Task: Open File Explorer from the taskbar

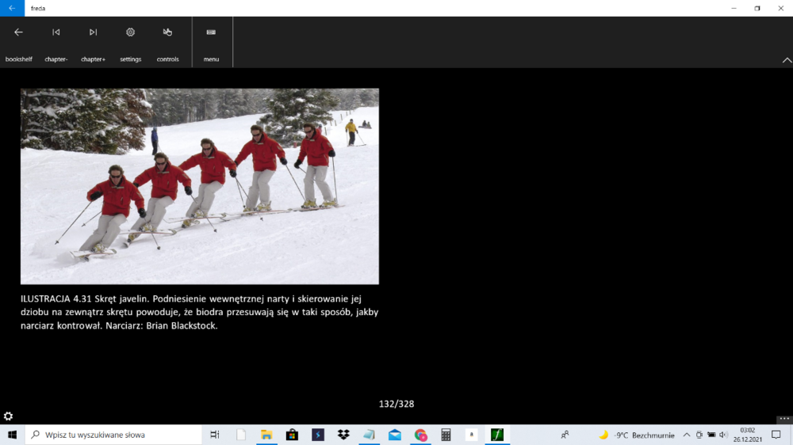Action: [266, 435]
